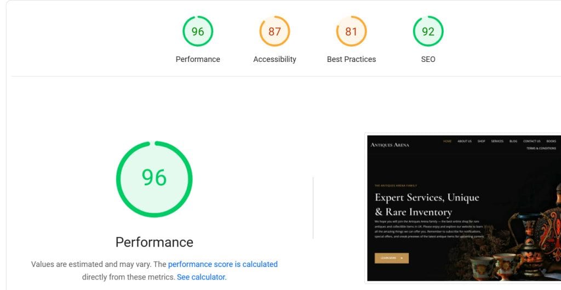Click Home in the site preview menu
561x290 pixels.
point(447,141)
